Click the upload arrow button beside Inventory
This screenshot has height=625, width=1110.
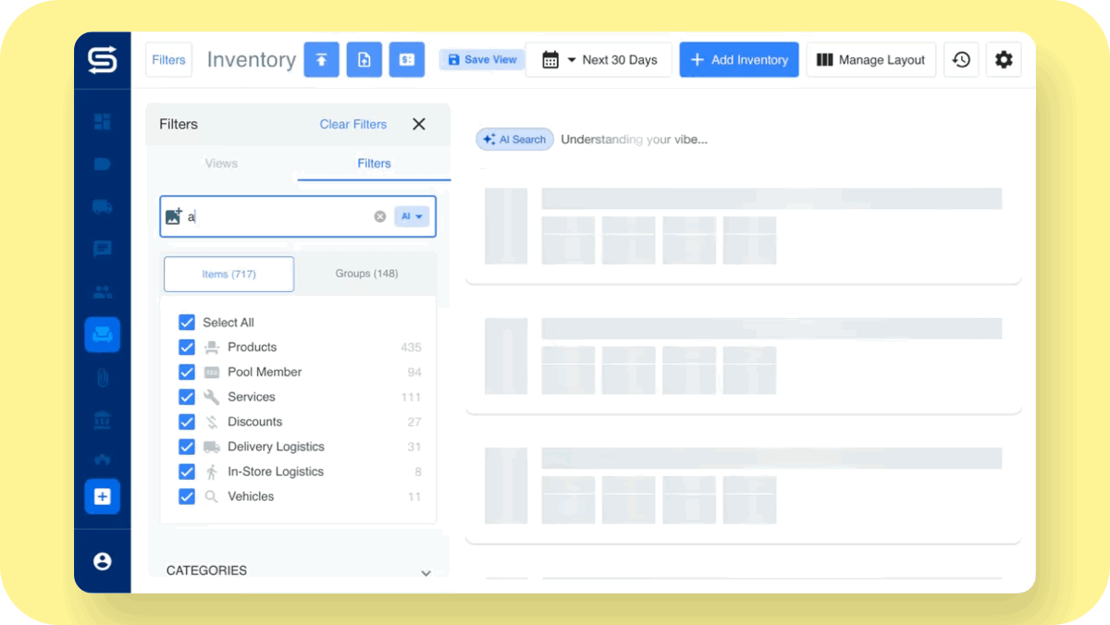(x=322, y=60)
